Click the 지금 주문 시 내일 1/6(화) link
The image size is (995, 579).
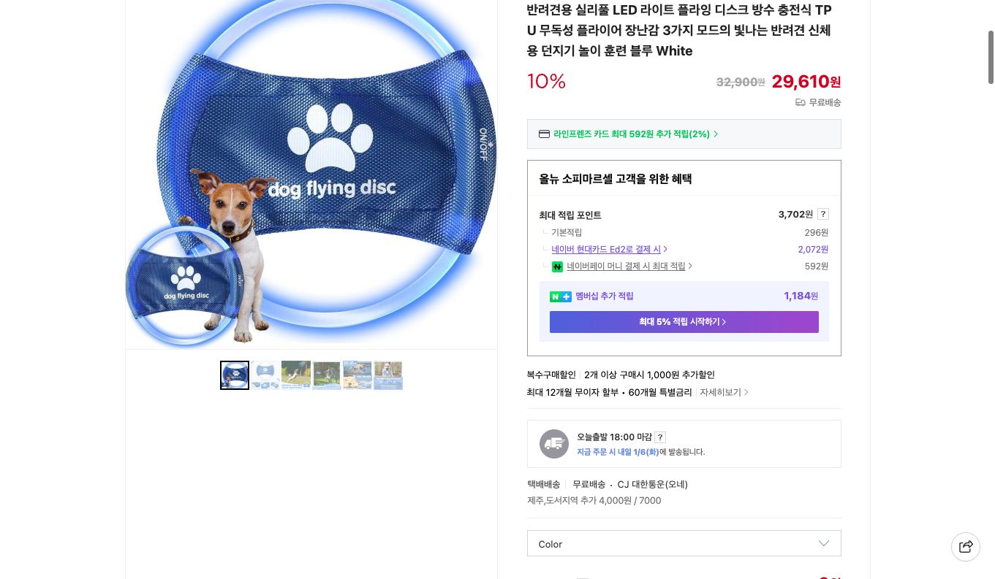coord(618,452)
